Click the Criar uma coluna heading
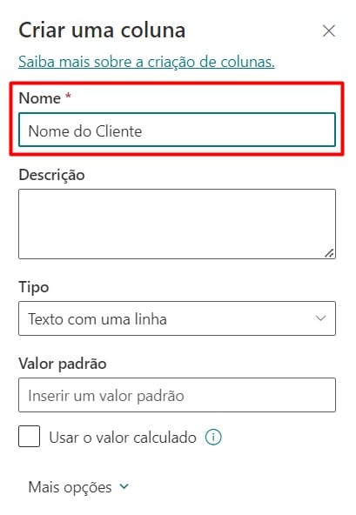The image size is (356, 515). point(102,30)
